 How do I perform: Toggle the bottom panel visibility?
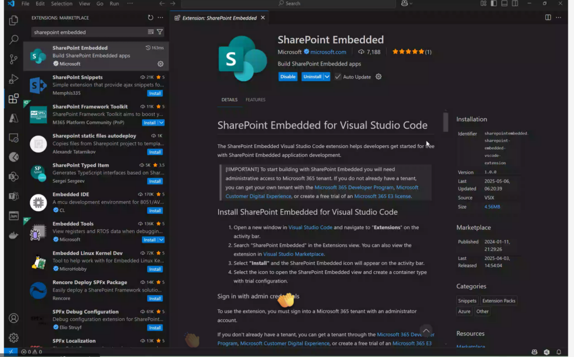pyautogui.click(x=504, y=3)
